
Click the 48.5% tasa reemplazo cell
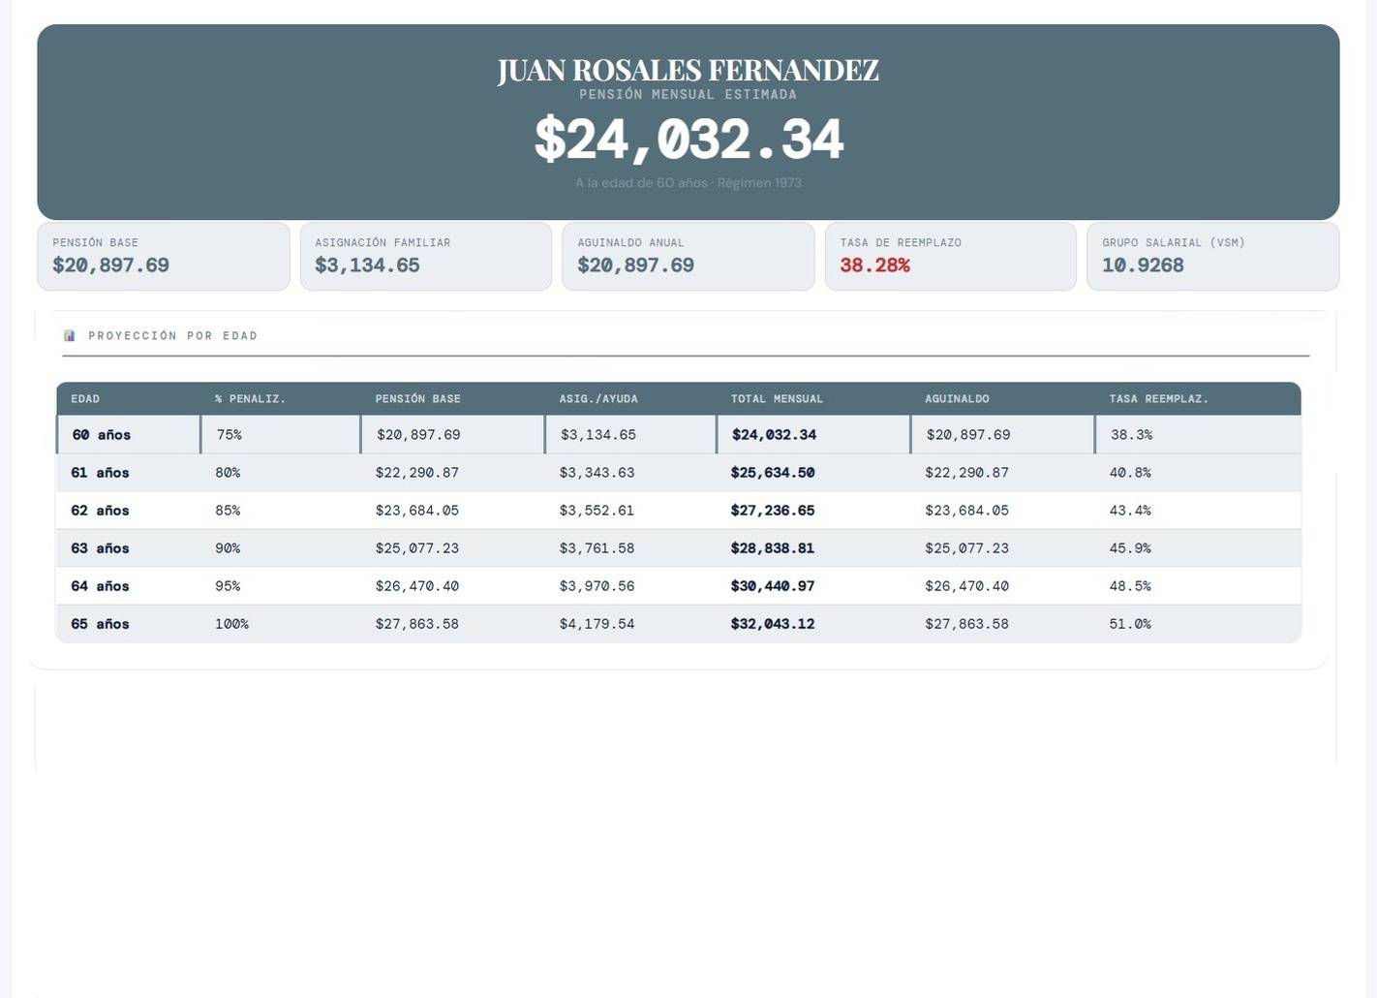pyautogui.click(x=1130, y=586)
